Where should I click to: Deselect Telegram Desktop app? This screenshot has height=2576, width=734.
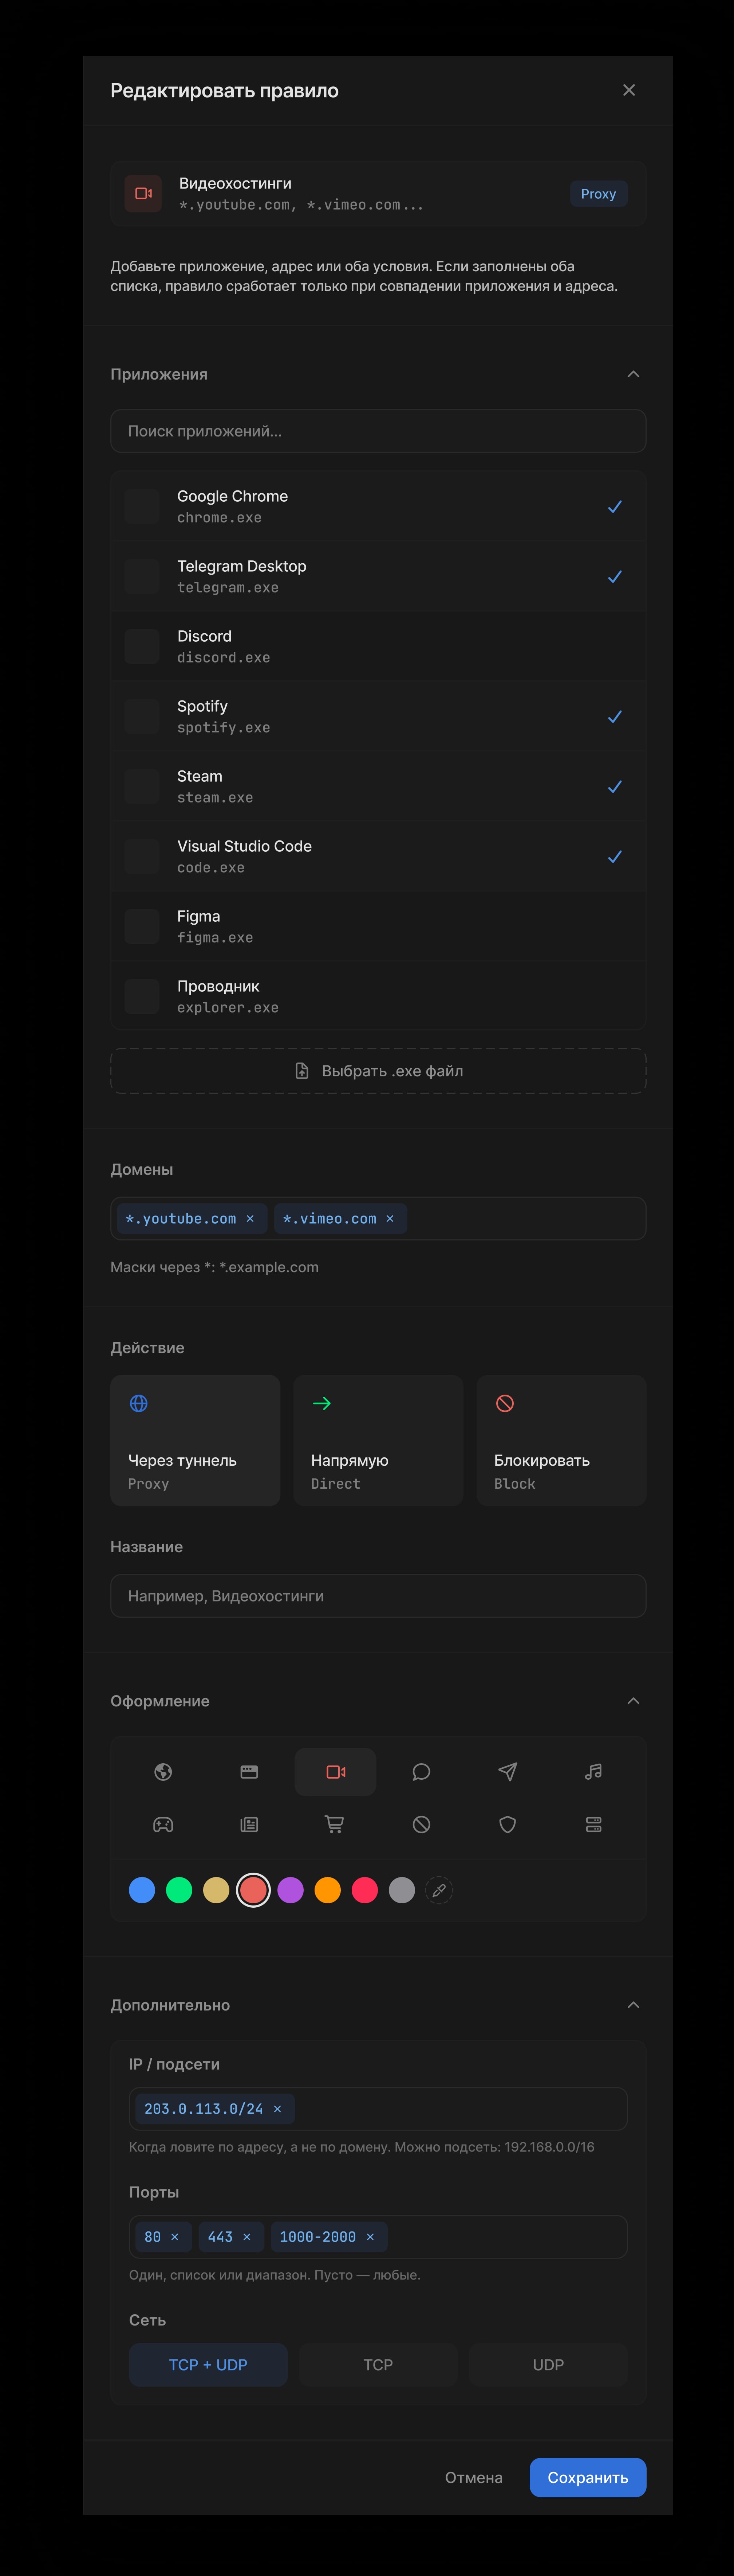point(379,576)
